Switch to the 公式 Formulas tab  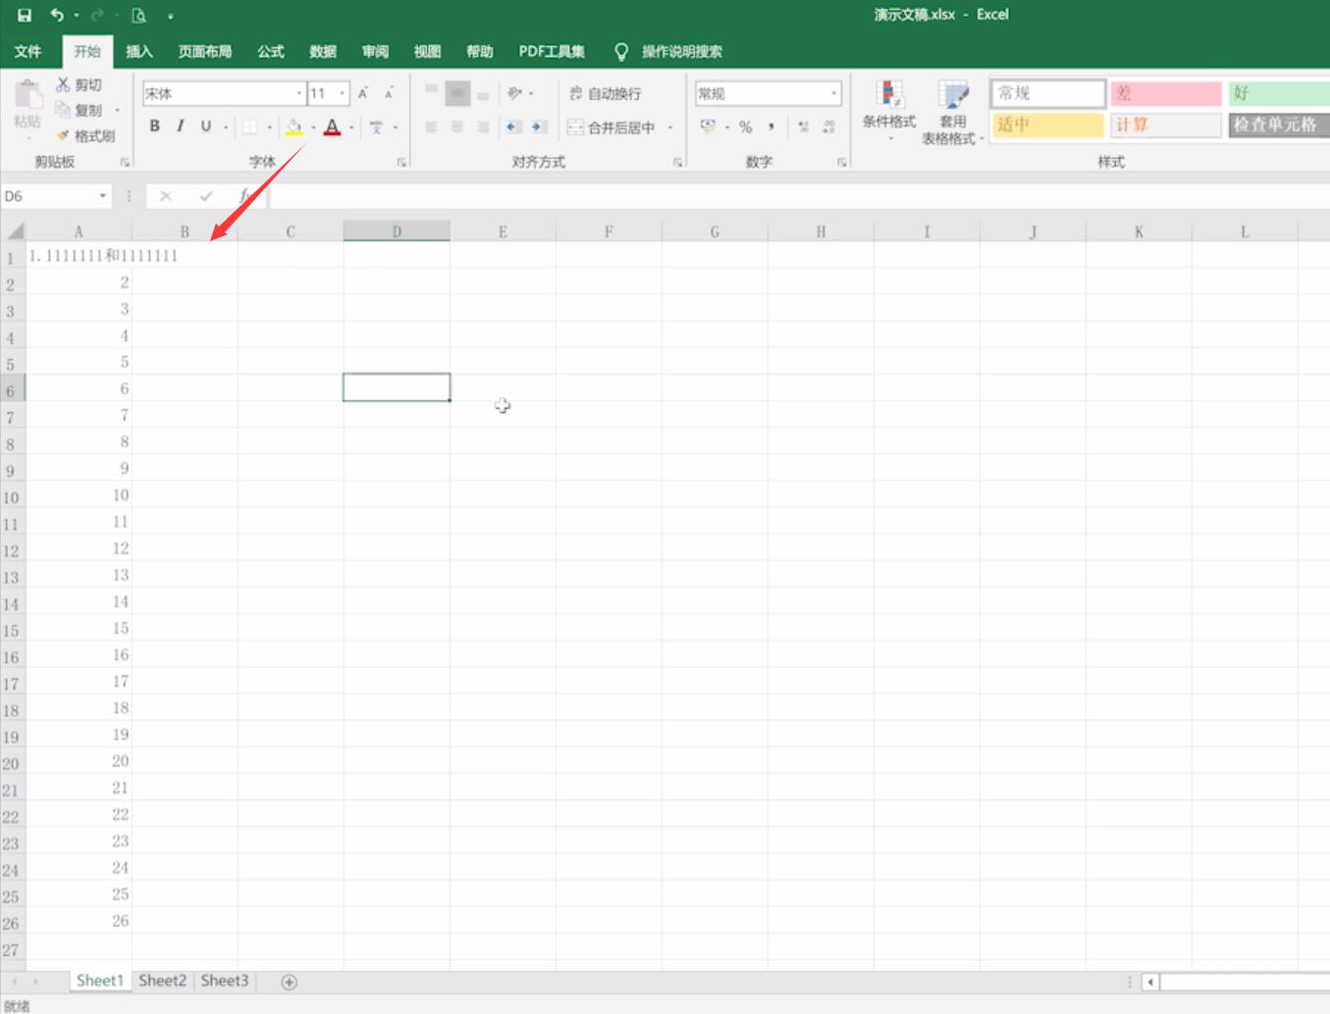click(270, 51)
